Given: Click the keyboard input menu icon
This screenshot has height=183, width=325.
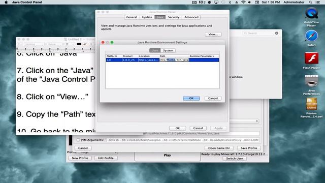Looking at the screenshot, I should click(x=257, y=2).
